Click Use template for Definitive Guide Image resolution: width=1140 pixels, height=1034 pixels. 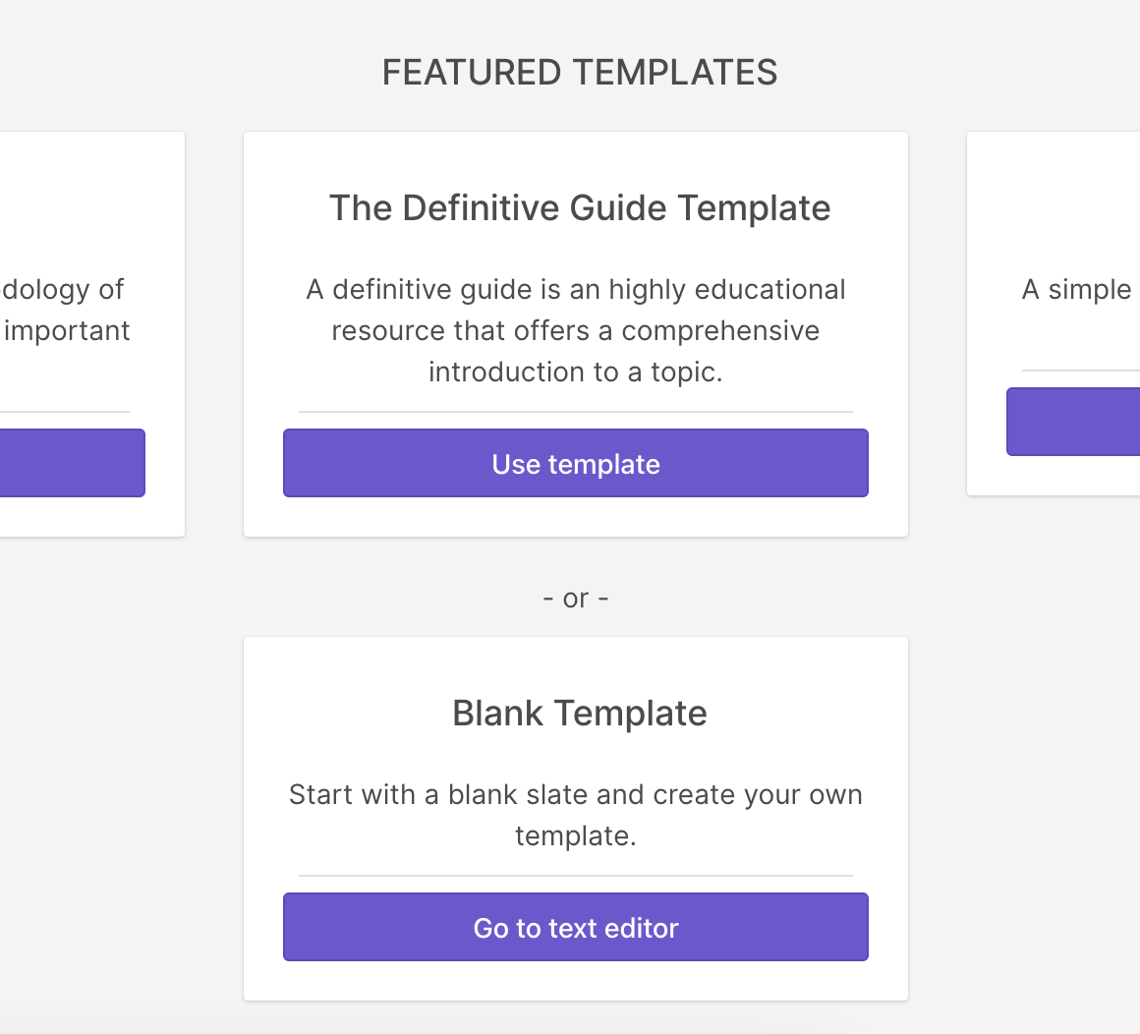576,463
